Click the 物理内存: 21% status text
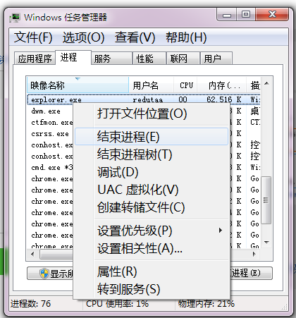Viewport: 296px width, 318px height. point(206,303)
